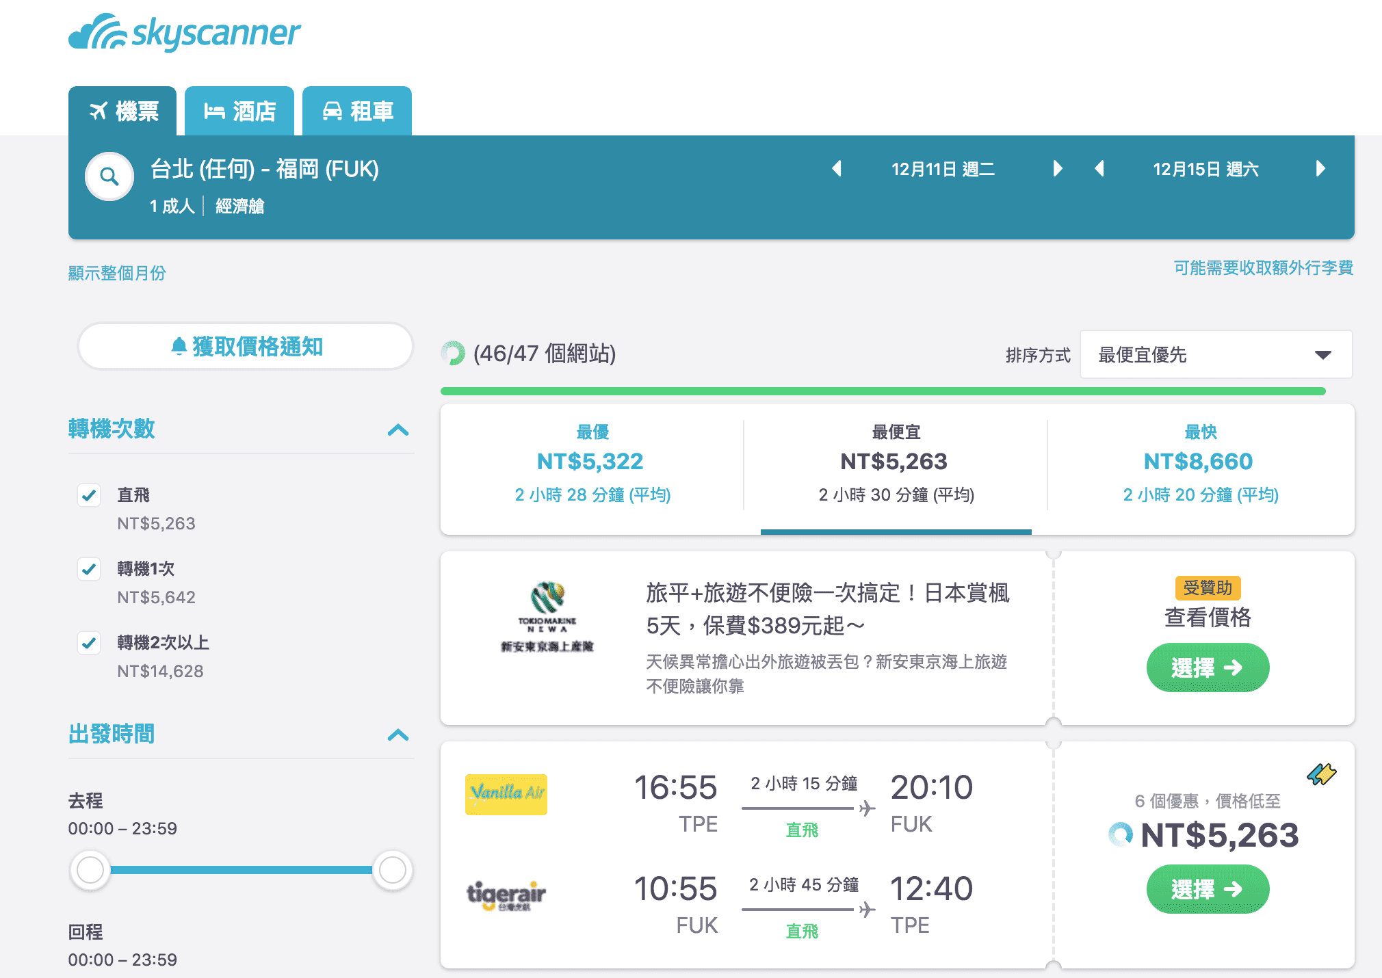Uncheck the 轉機1次 checkbox

click(x=89, y=569)
